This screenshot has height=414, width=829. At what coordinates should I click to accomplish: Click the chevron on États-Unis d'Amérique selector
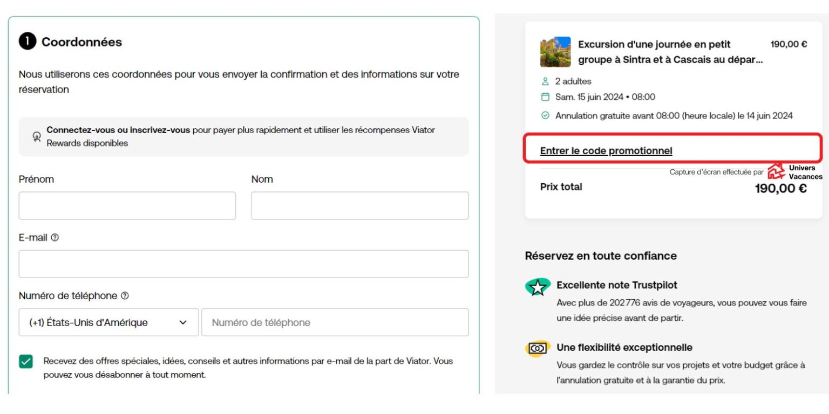[183, 322]
